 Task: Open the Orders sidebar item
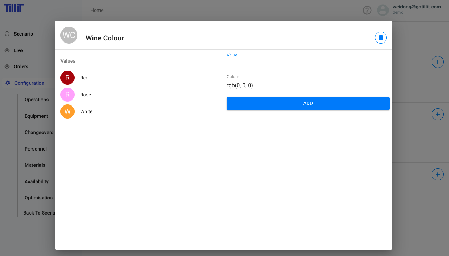tap(21, 66)
